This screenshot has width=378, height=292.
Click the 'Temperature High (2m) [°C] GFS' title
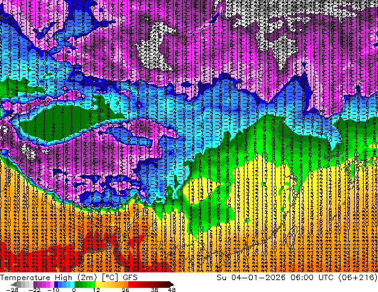[x=69, y=278]
